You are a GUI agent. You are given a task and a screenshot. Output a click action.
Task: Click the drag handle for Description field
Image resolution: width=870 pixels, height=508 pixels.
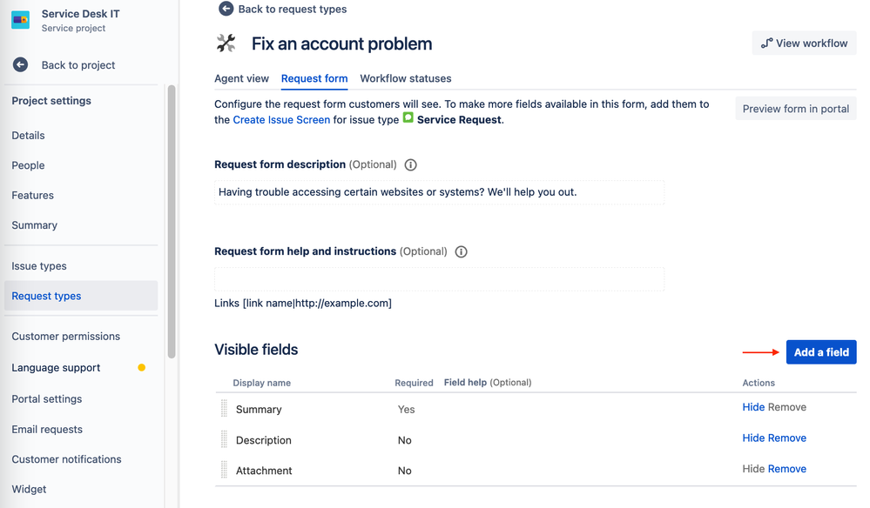click(224, 439)
